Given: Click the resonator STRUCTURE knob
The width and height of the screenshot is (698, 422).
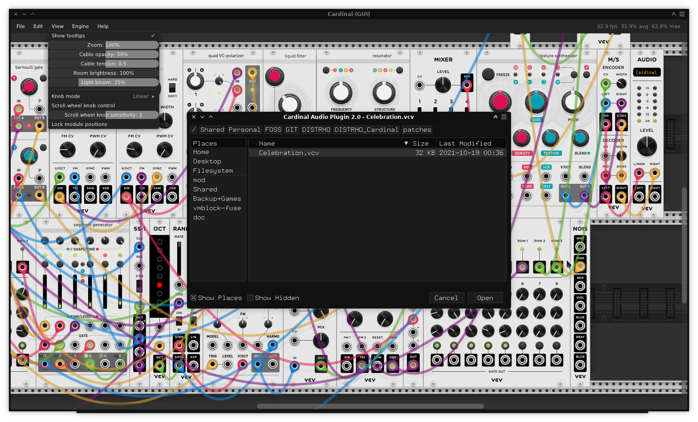Looking at the screenshot, I should (x=384, y=92).
